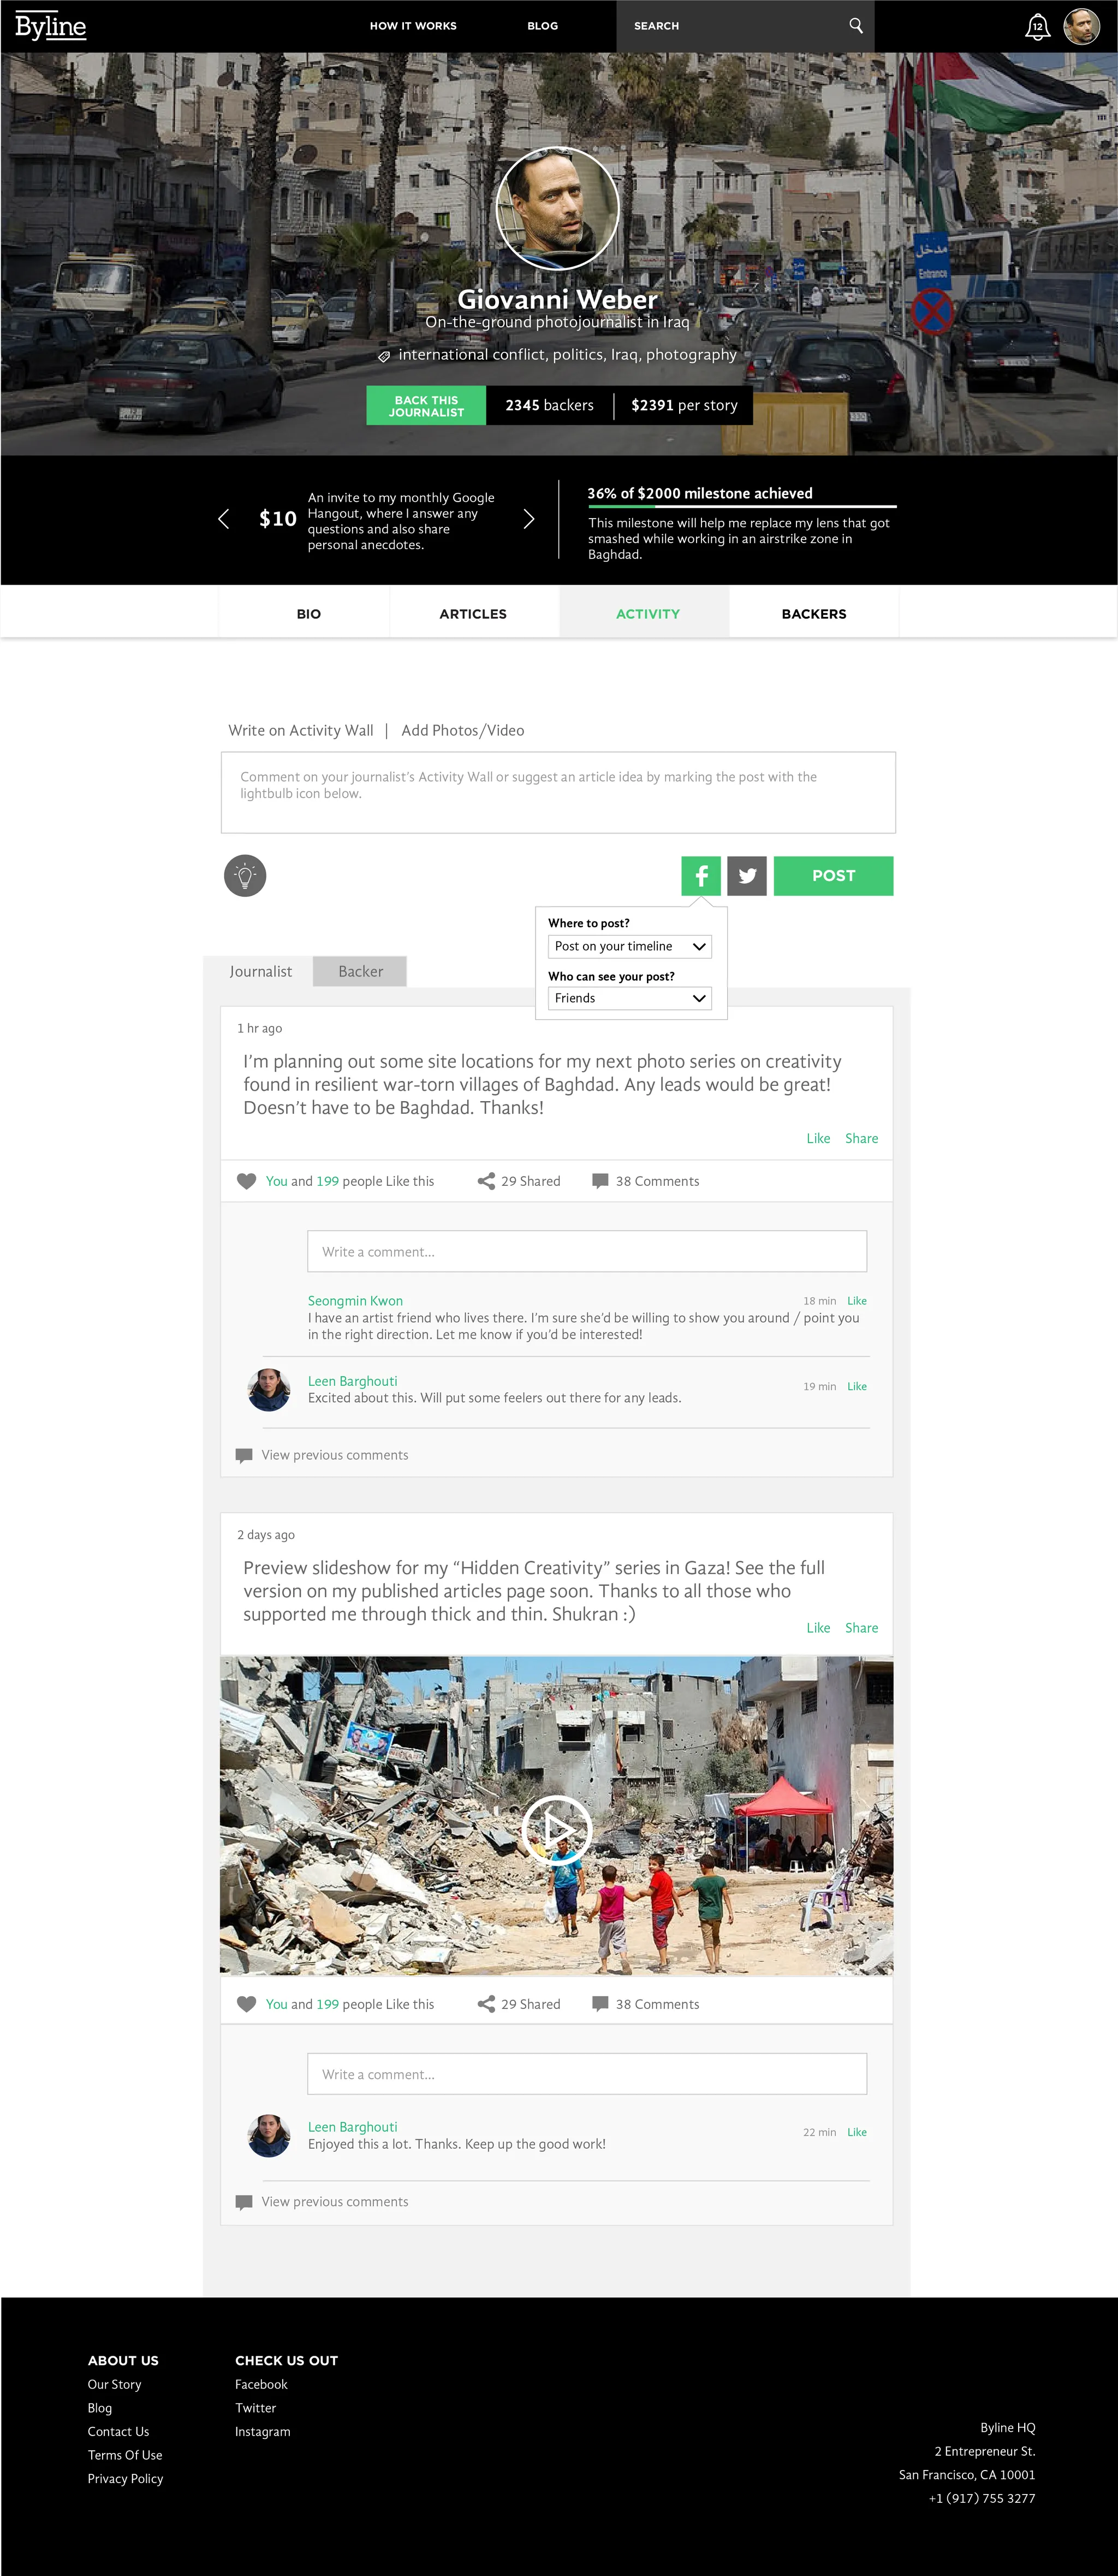Click the green Post button
This screenshot has width=1118, height=2576.
pyautogui.click(x=833, y=876)
